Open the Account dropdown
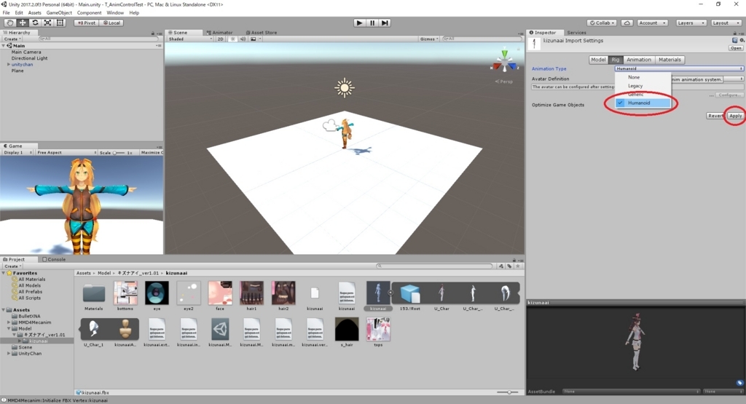This screenshot has height=404, width=746. [x=652, y=23]
